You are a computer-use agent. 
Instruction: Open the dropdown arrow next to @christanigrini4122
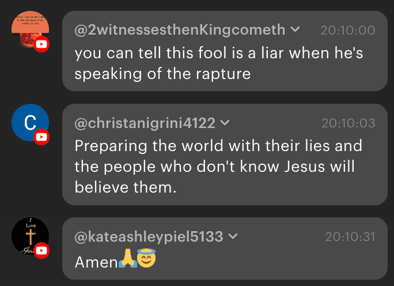point(225,122)
